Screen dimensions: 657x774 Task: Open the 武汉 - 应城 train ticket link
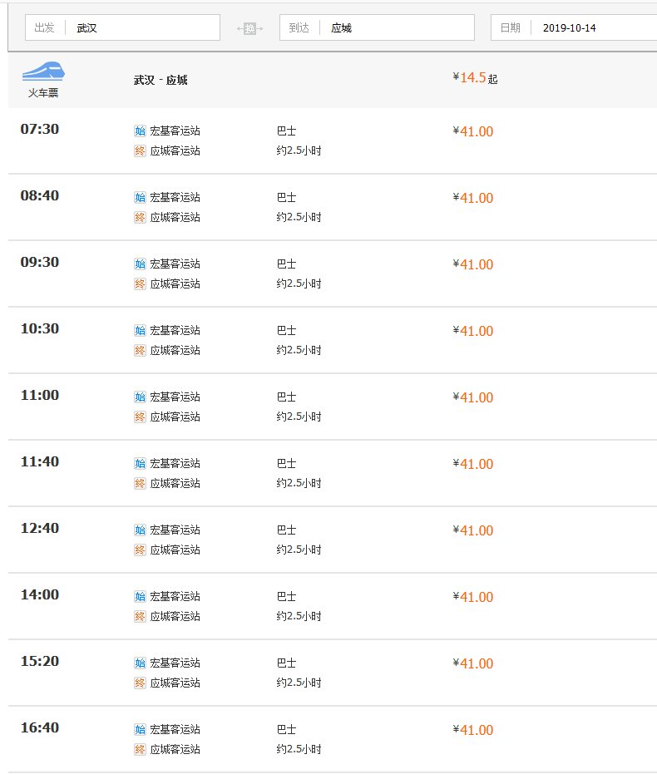(161, 80)
